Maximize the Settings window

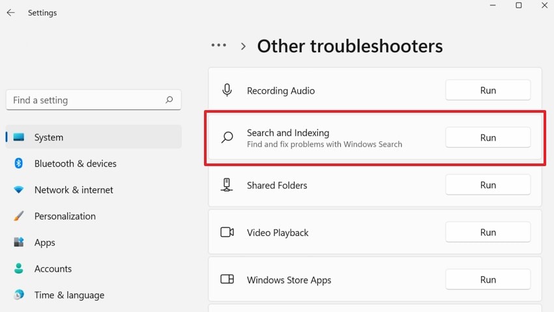pos(519,6)
